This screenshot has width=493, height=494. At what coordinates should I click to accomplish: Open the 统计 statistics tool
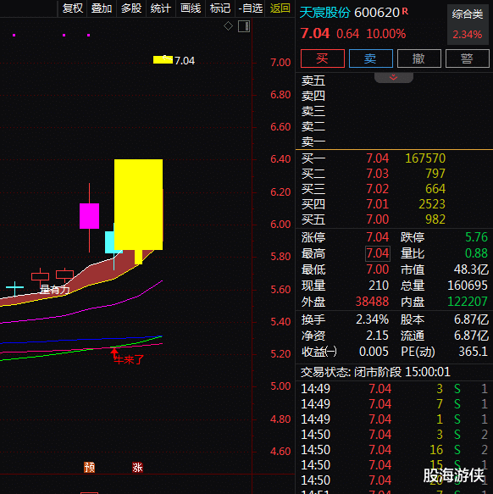161,8
